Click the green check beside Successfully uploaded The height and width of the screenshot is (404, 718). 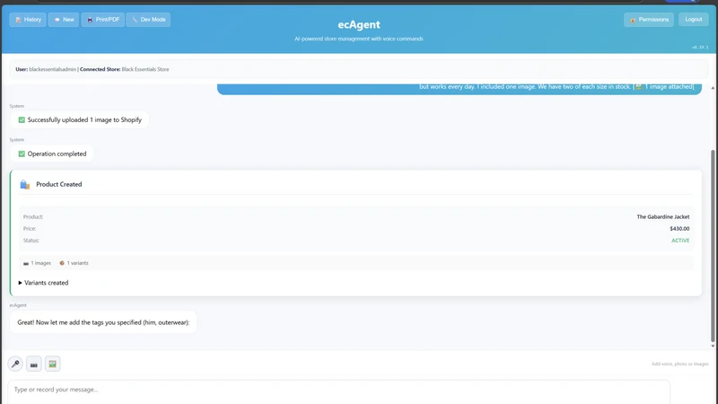coord(22,120)
